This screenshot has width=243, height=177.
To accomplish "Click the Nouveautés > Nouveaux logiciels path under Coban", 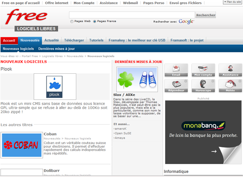I will tap(68, 138).
